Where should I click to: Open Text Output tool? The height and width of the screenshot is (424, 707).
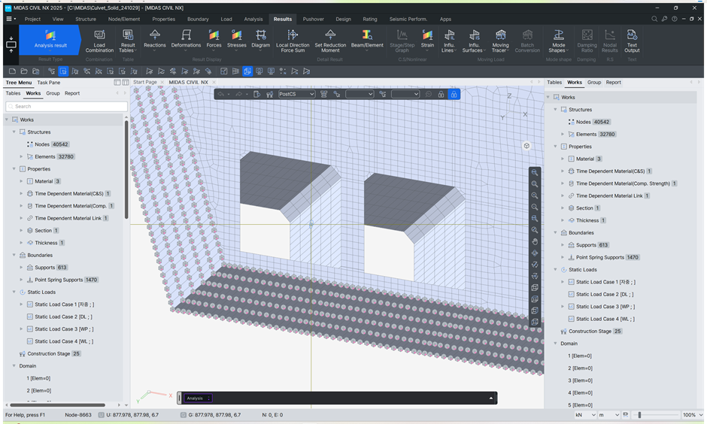click(x=632, y=41)
